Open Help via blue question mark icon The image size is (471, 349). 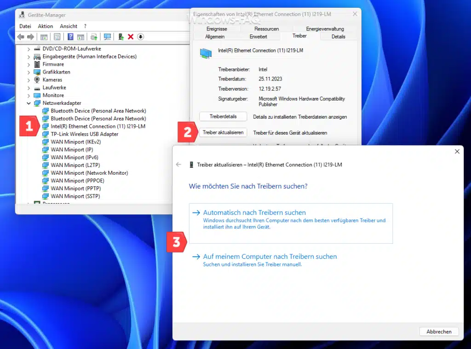coord(70,37)
